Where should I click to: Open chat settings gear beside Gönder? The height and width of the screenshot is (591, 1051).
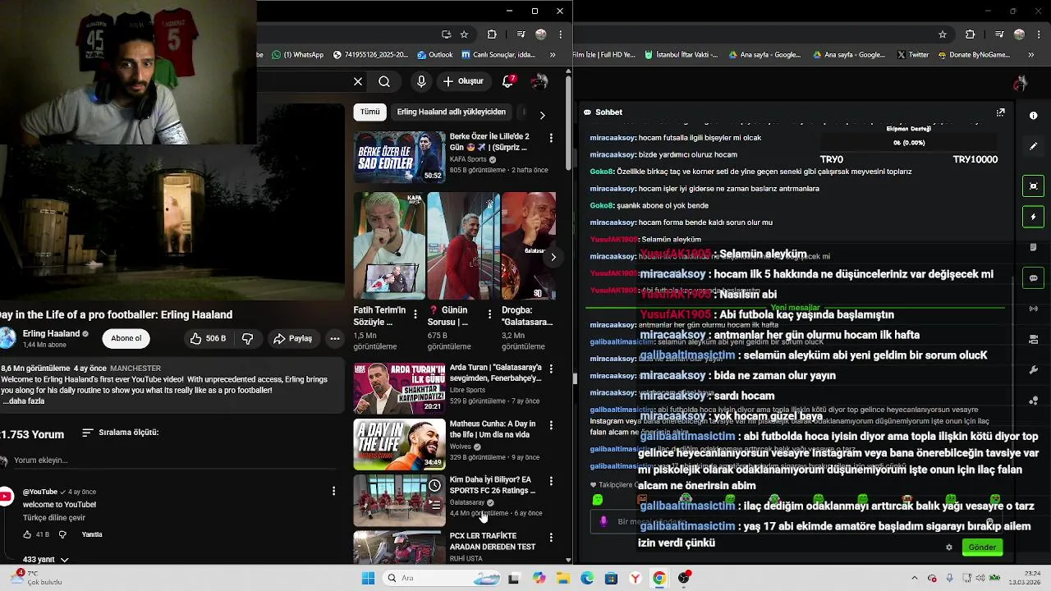point(949,547)
